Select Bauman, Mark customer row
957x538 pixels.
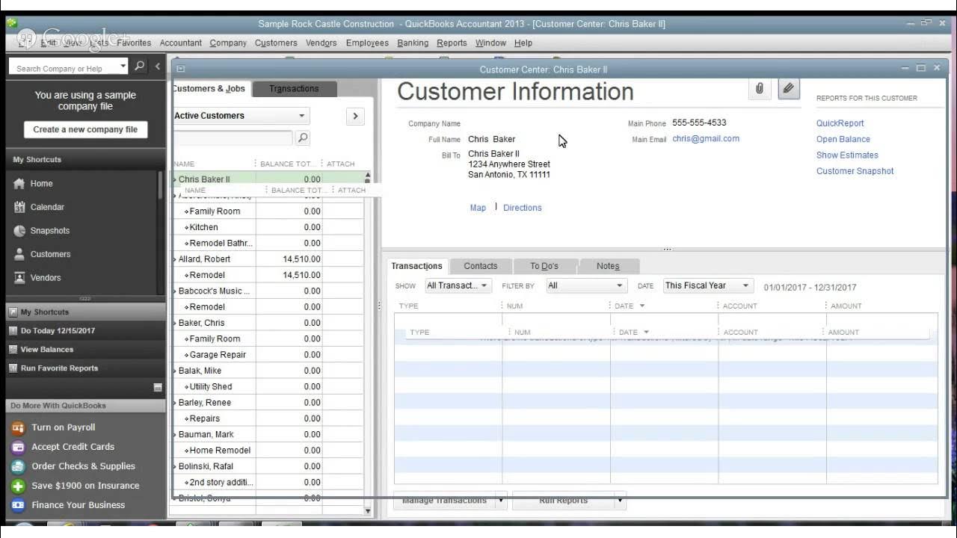(x=268, y=434)
